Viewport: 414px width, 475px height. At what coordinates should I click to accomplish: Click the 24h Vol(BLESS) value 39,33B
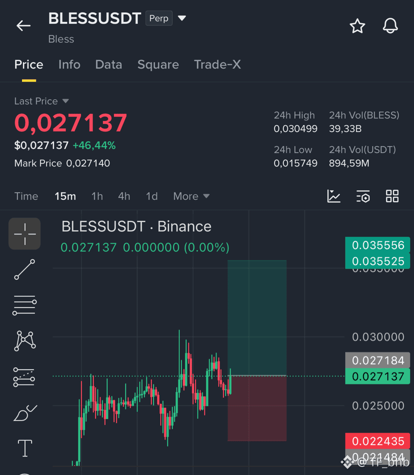coord(345,128)
